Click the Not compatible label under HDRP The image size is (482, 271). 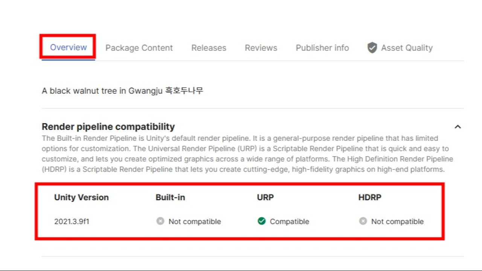click(x=397, y=222)
